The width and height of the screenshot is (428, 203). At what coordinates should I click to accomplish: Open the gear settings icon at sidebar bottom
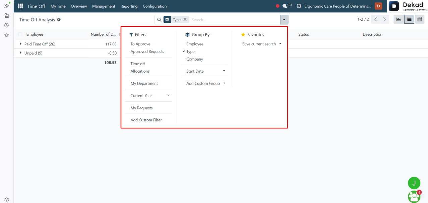[6, 200]
